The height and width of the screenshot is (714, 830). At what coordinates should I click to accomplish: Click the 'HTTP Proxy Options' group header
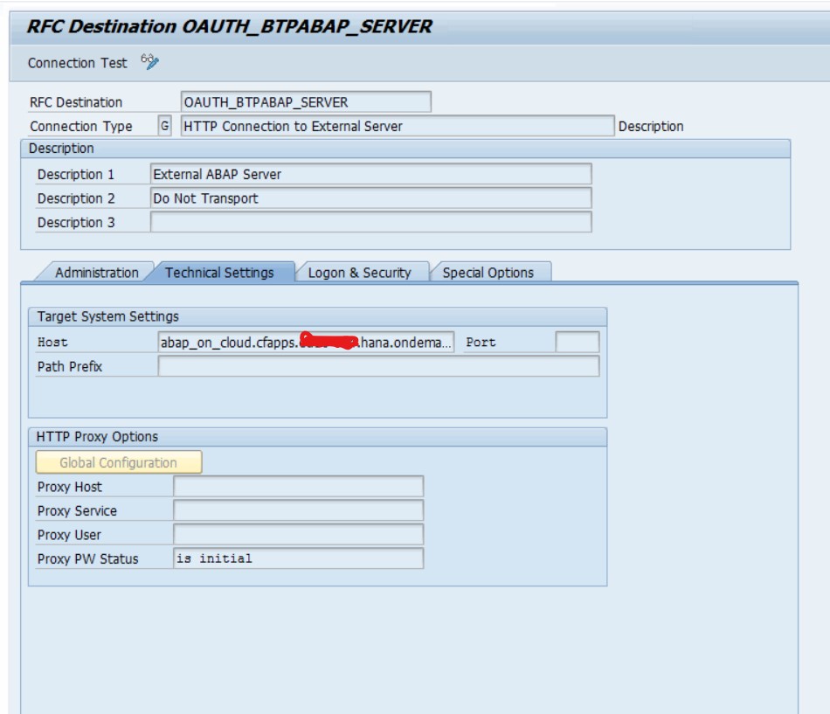click(318, 436)
